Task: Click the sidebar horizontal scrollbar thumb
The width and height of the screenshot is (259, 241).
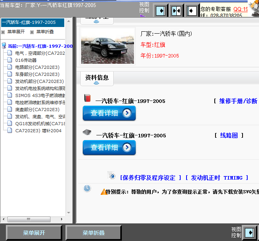Action: point(29,219)
